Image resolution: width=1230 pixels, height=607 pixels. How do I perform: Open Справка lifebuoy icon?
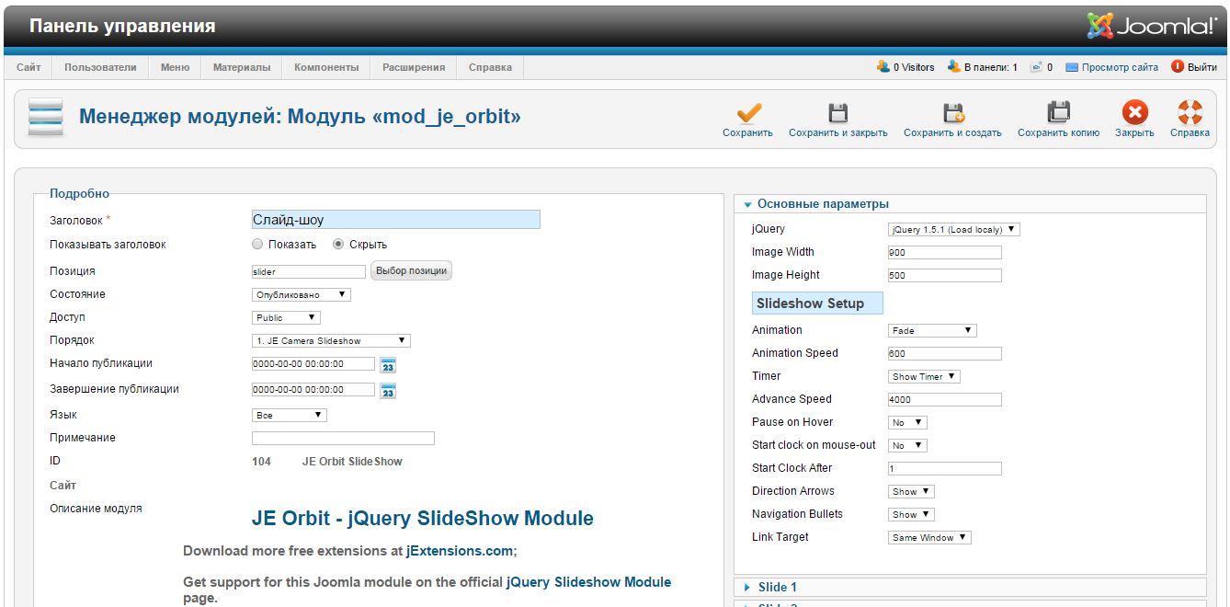coord(1190,112)
